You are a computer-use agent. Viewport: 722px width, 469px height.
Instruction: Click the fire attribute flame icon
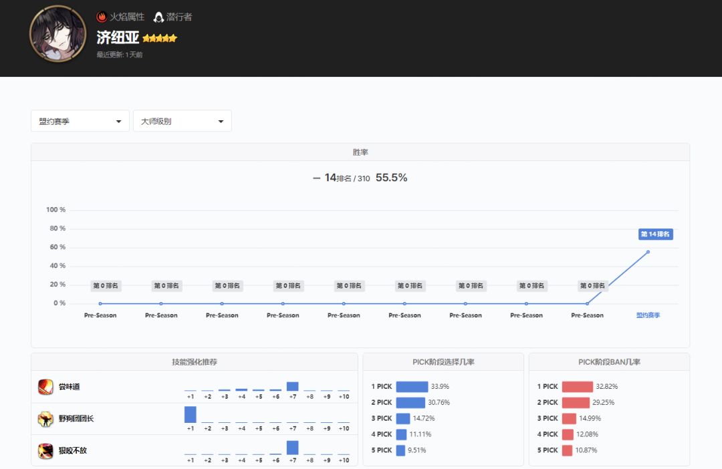coord(102,17)
